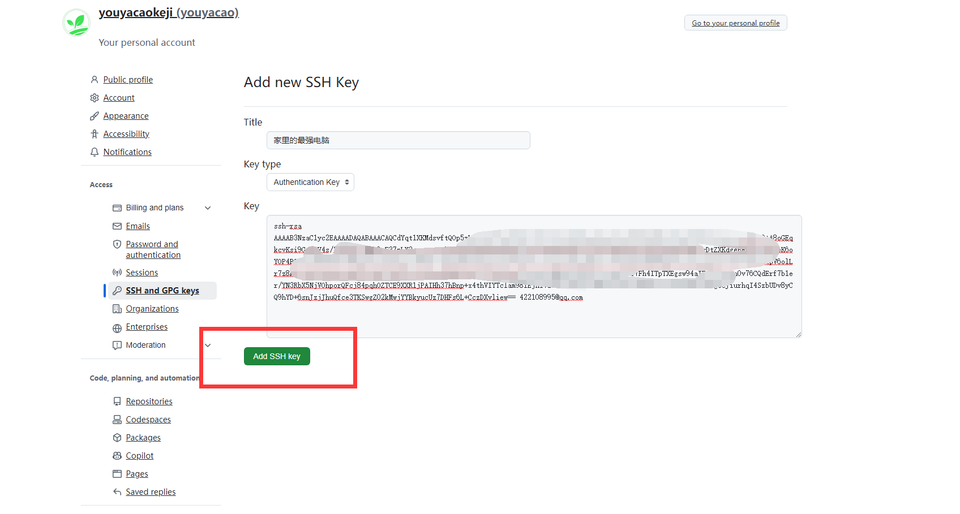Select the Public profile person icon

94,79
